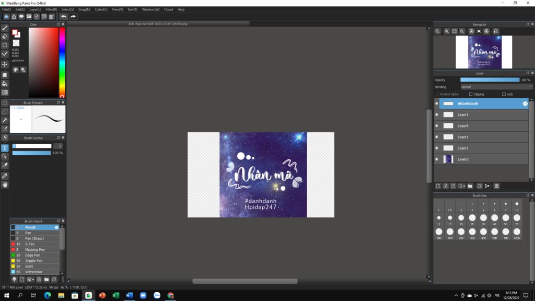Toggle visibility of Layer1 below #danhdanh
This screenshot has height=301, width=535.
tap(437, 114)
